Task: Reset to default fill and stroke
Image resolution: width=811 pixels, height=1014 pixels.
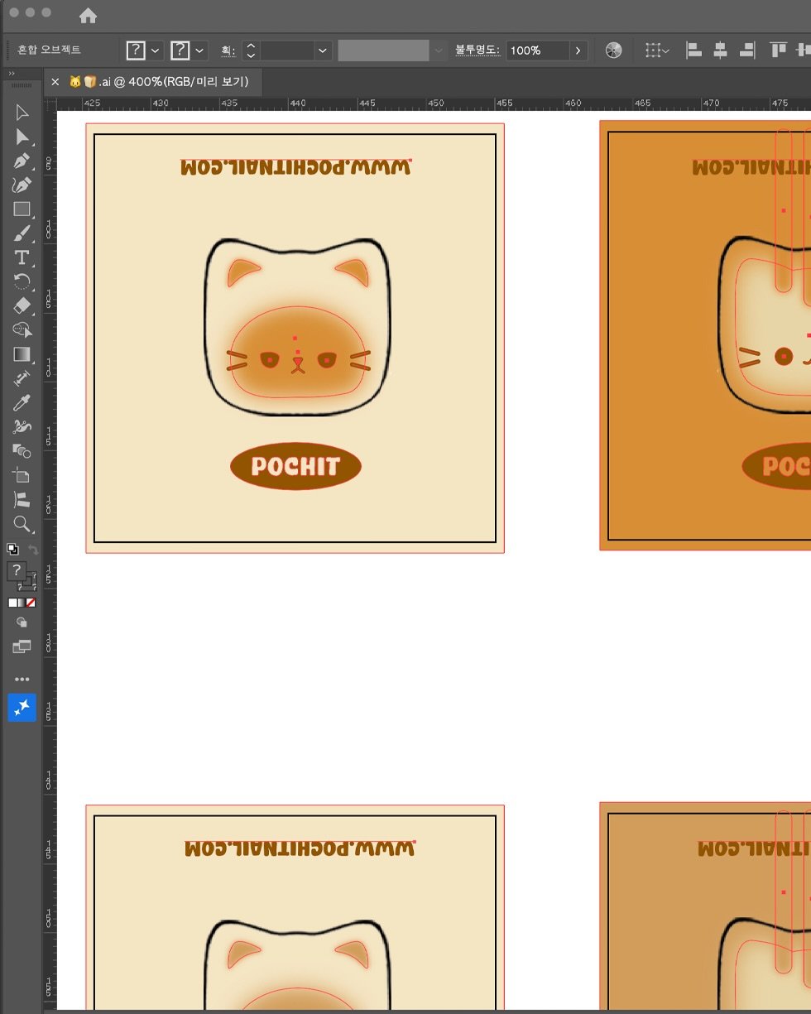Action: point(12,549)
